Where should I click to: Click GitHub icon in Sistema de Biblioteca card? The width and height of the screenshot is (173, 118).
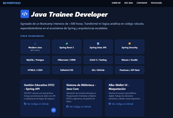[x=67, y=106]
